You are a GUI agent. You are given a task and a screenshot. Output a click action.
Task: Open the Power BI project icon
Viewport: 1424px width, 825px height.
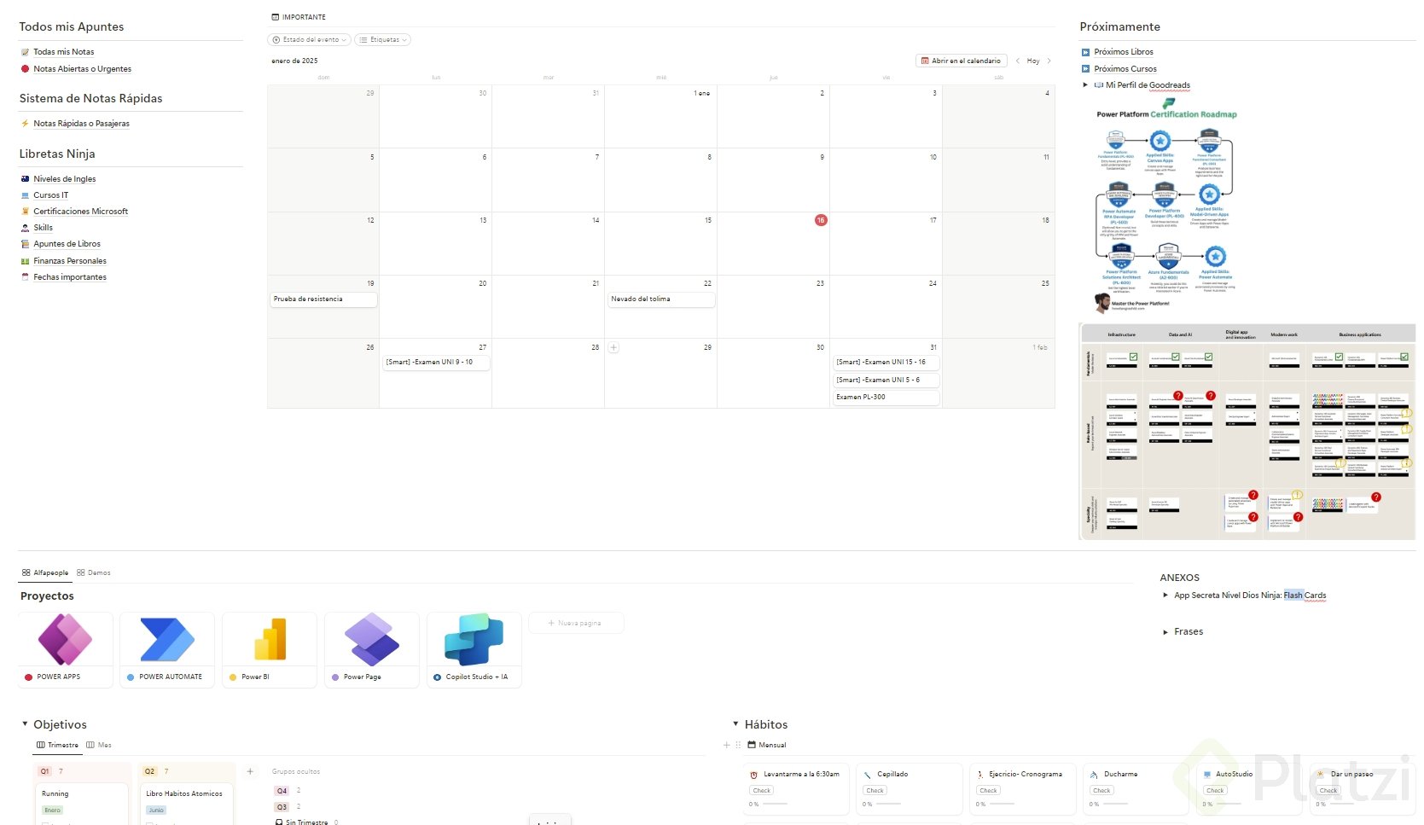270,639
